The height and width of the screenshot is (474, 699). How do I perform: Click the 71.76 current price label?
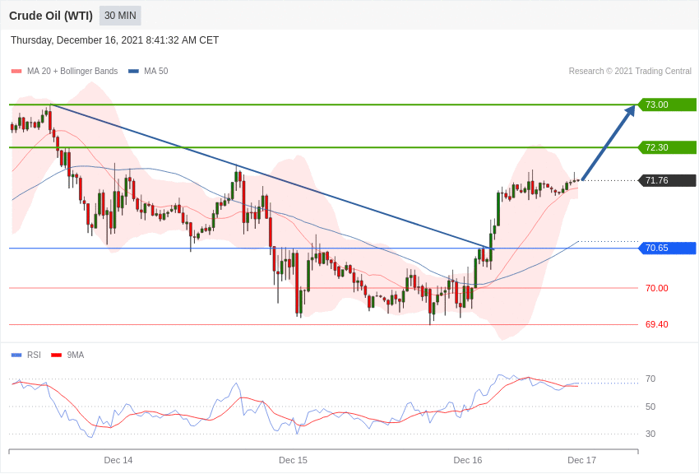[x=668, y=180]
